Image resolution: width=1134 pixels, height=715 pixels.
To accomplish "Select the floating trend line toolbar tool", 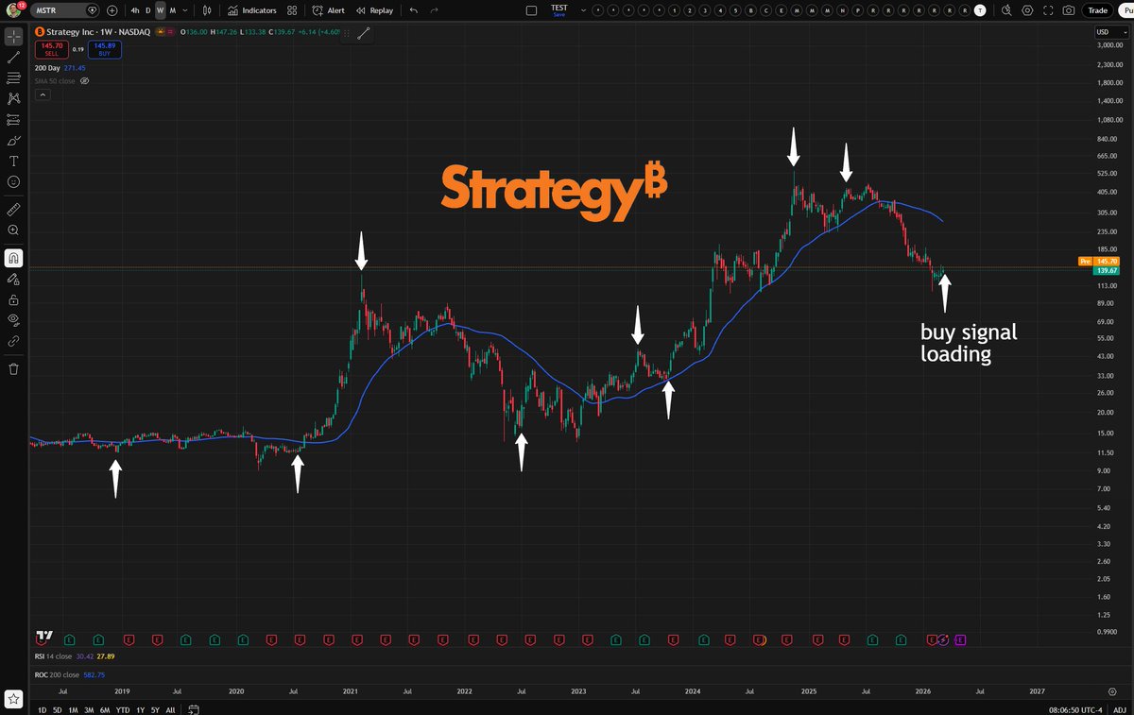I will (364, 33).
